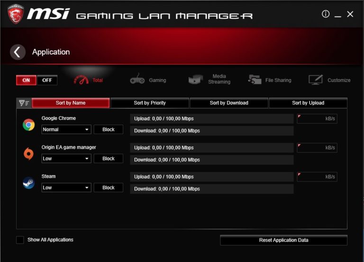
Task: Open Steam priority dropdown set to Low
Action: pyautogui.click(x=66, y=188)
